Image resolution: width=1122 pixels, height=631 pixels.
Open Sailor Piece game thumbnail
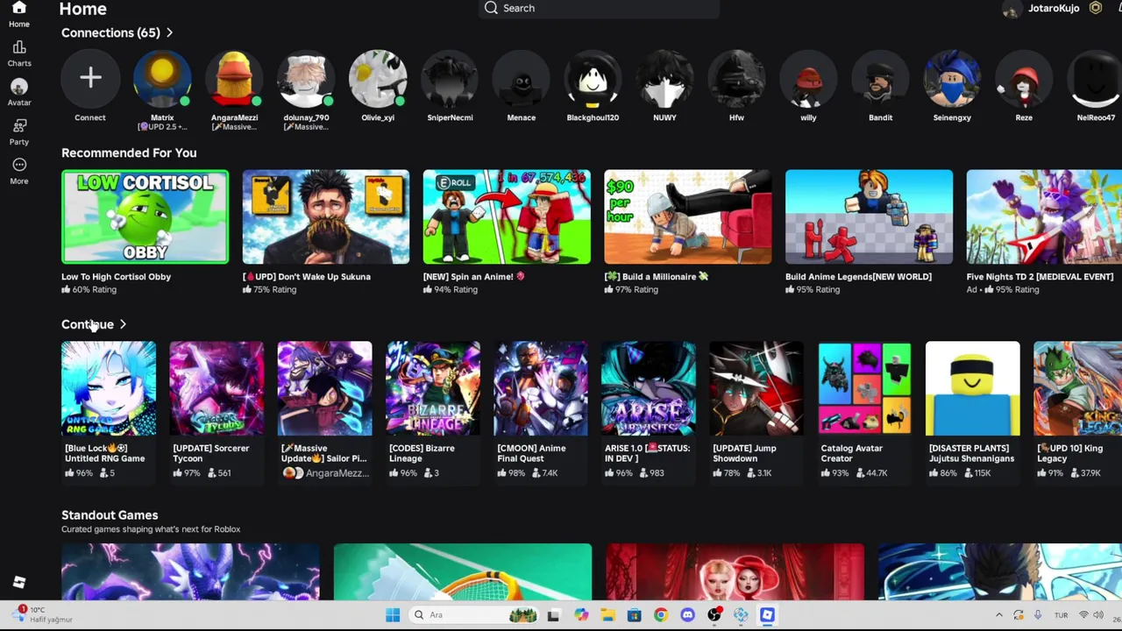coord(324,388)
